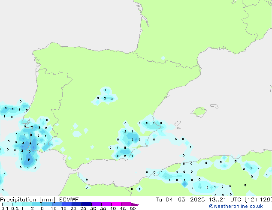Select the 0.1–0.5 mm legend color swatch
This screenshot has height=210, width=272.
pos(7,204)
